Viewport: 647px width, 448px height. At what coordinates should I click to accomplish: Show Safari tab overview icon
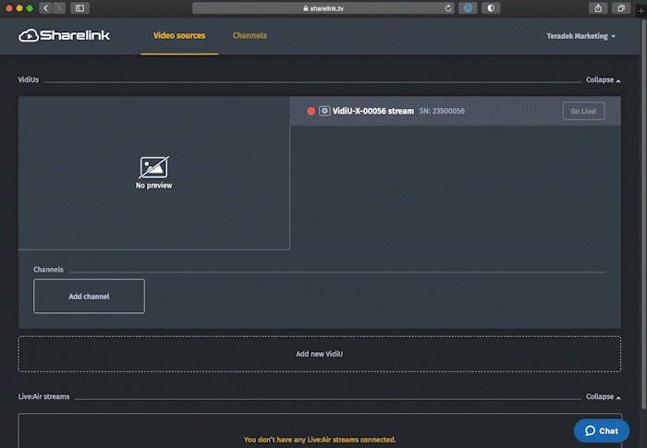pos(621,7)
